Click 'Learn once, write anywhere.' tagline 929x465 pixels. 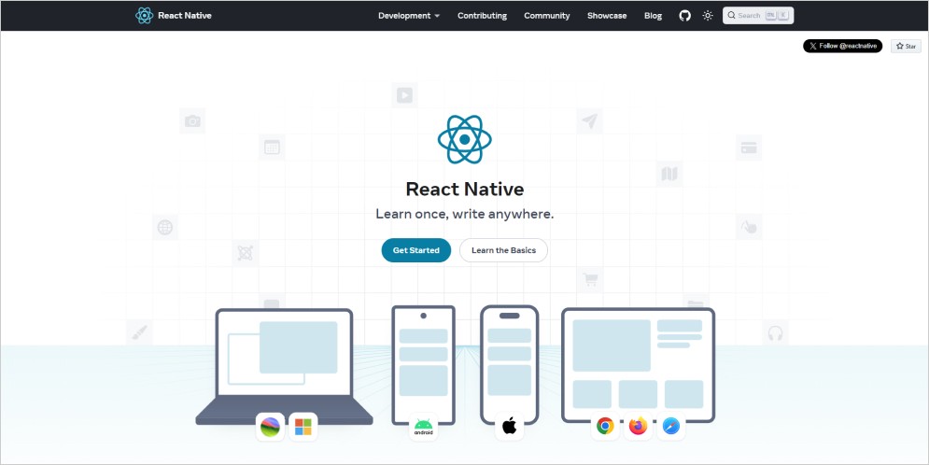(465, 214)
